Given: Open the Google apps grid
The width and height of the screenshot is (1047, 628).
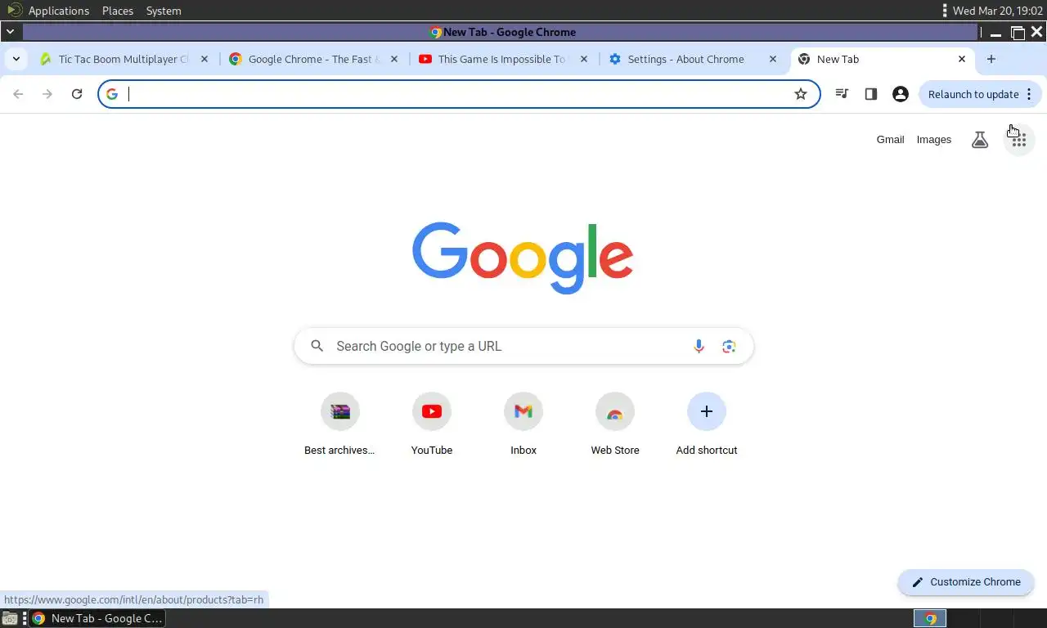Looking at the screenshot, I should click(1018, 140).
